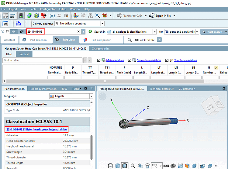Click the measure ruler icon in 3D view
This screenshot has width=228, height=169.
coord(166,166)
